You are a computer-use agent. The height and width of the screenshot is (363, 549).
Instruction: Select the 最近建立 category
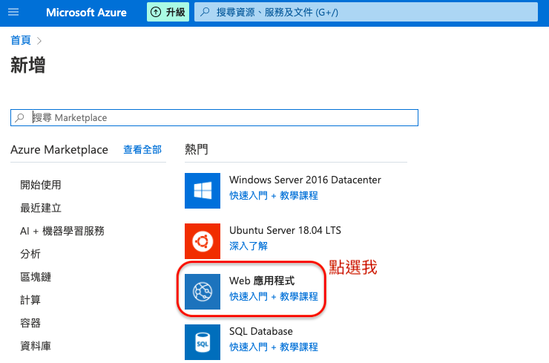tap(41, 208)
